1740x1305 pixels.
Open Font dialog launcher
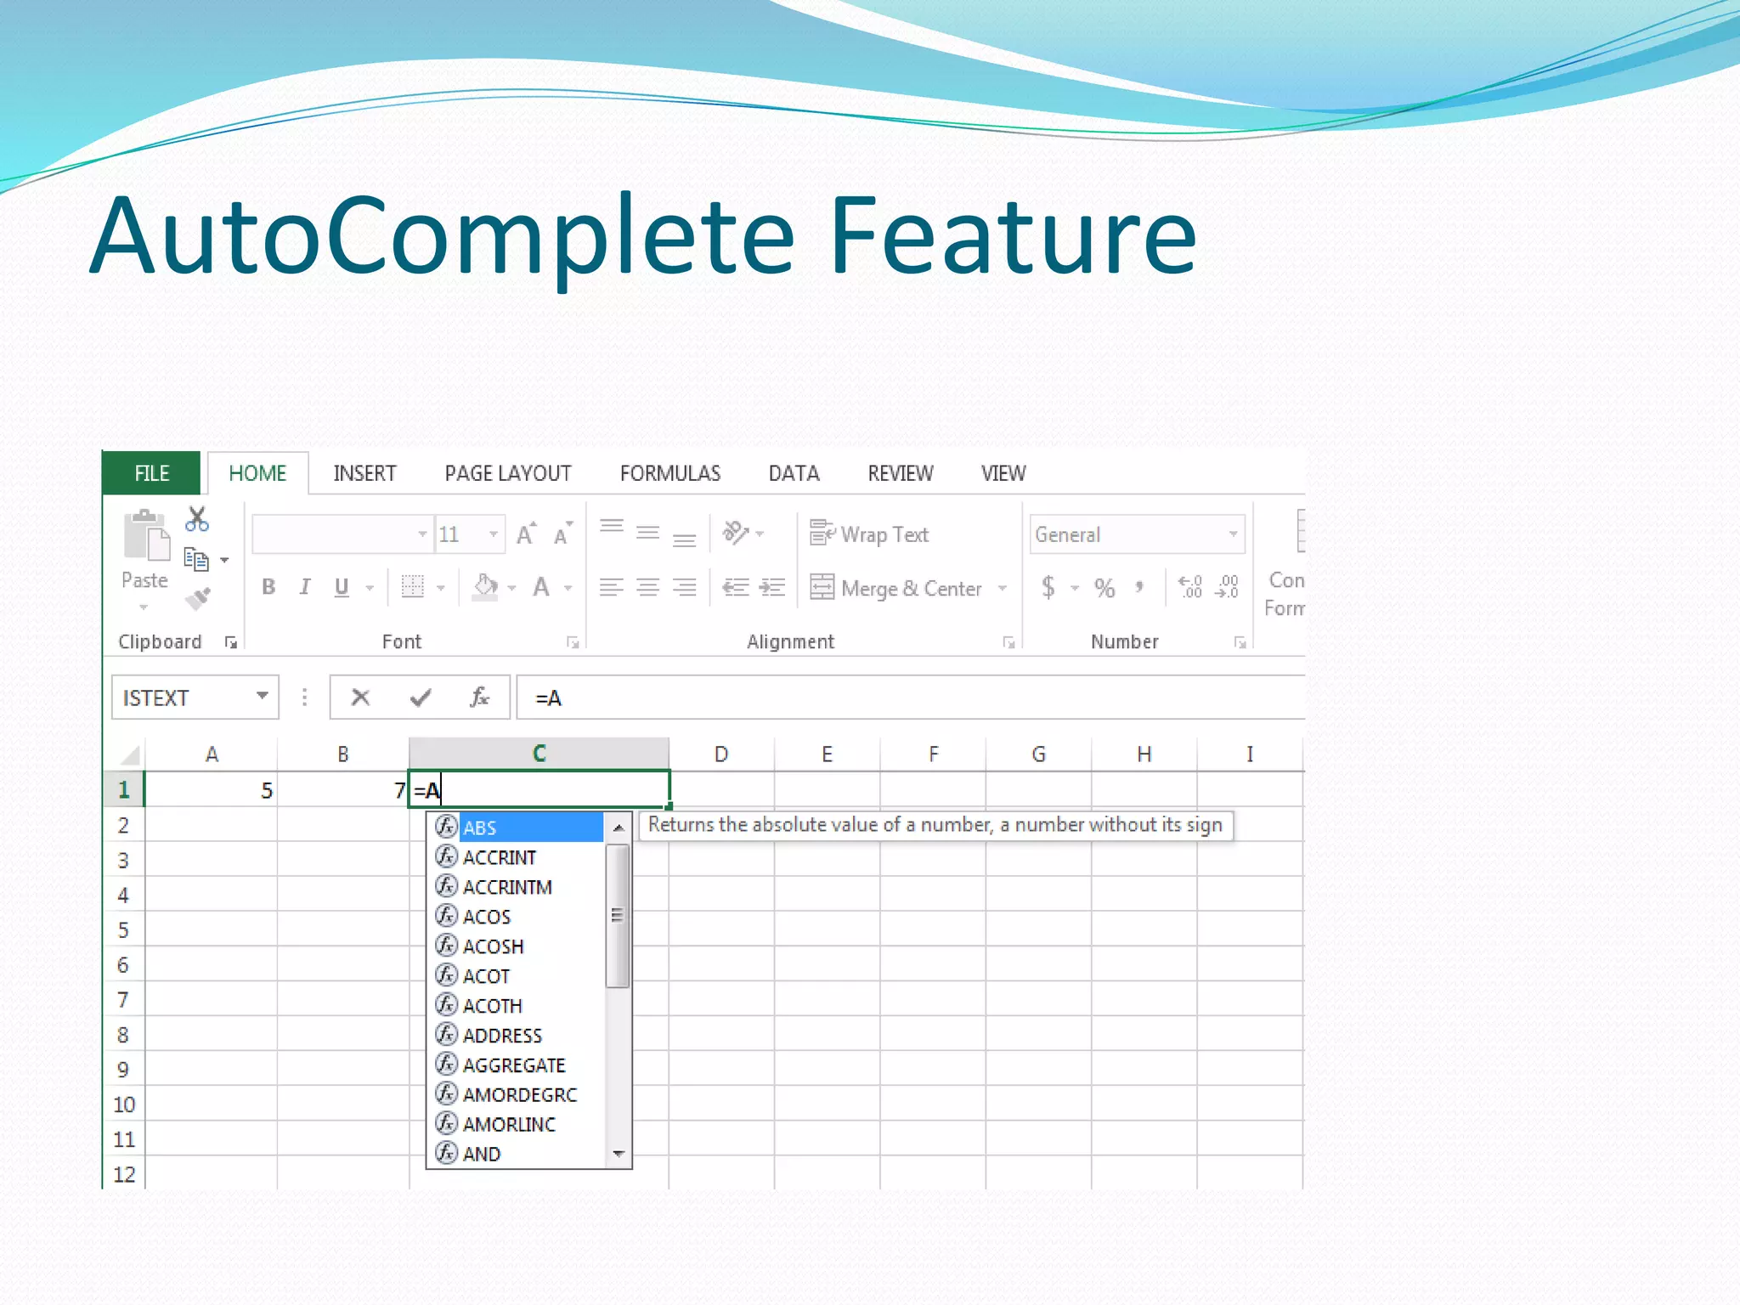(x=573, y=642)
